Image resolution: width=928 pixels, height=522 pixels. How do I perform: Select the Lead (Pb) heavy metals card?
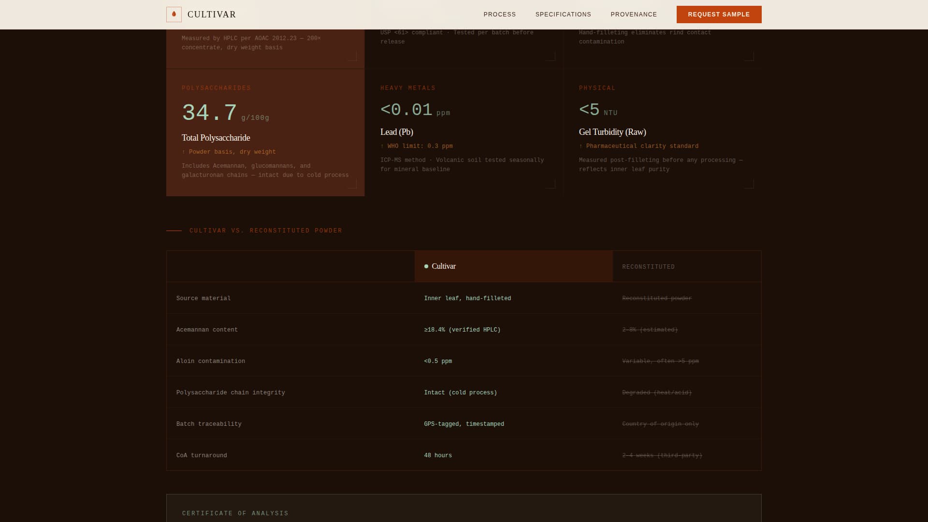[x=464, y=132]
